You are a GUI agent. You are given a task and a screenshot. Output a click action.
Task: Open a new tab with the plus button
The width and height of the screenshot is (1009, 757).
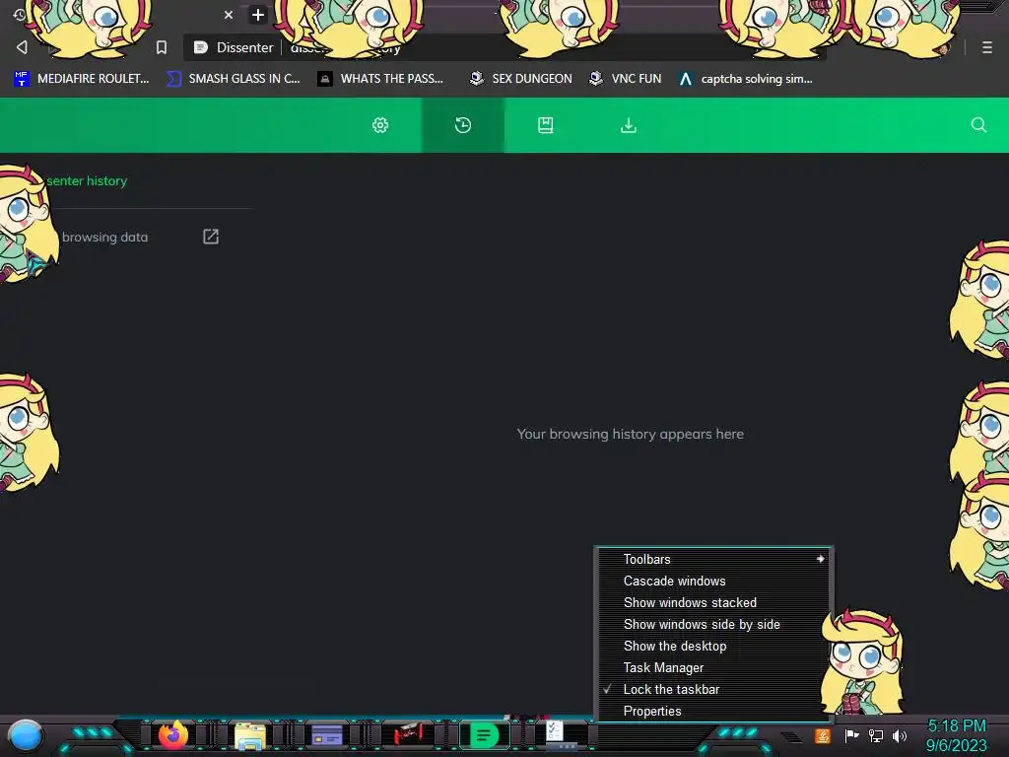[x=258, y=15]
